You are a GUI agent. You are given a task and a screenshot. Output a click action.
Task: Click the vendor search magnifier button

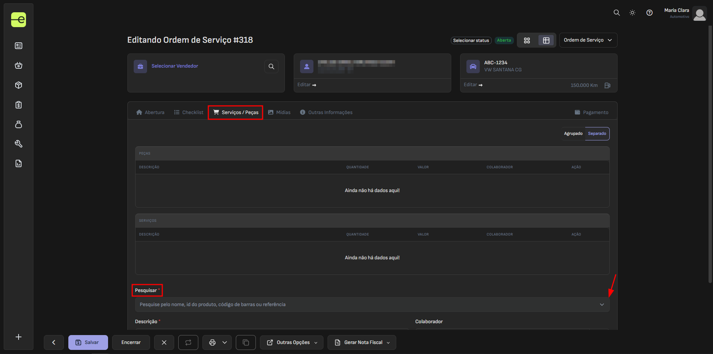point(271,66)
